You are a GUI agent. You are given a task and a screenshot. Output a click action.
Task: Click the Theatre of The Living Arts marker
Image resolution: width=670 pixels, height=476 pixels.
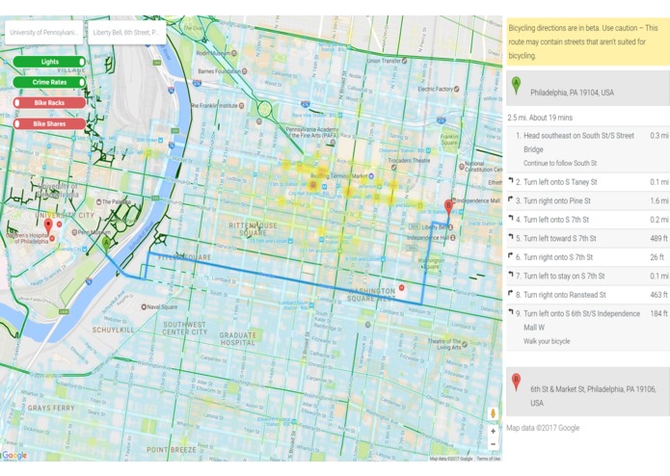[465, 344]
